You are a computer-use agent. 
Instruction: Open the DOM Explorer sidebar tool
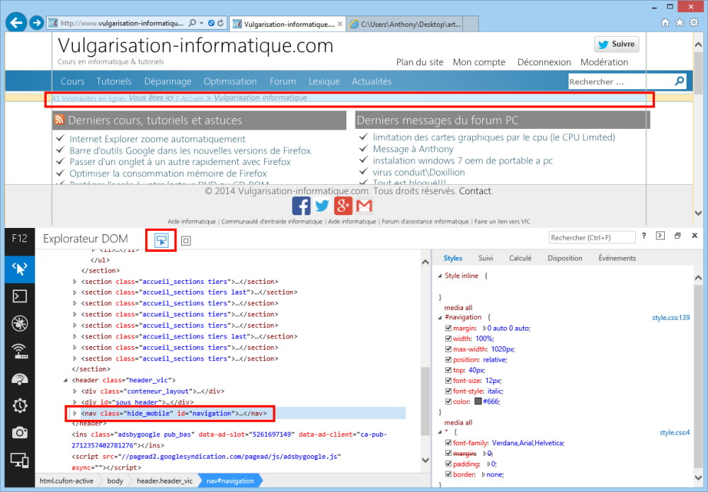pyautogui.click(x=20, y=270)
